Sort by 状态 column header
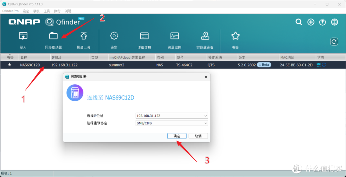This screenshot has height=177, width=346. (x=331, y=57)
